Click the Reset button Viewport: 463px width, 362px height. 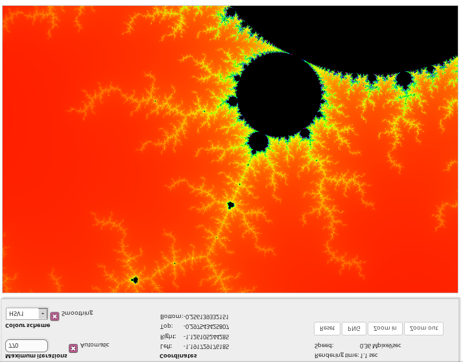click(327, 328)
